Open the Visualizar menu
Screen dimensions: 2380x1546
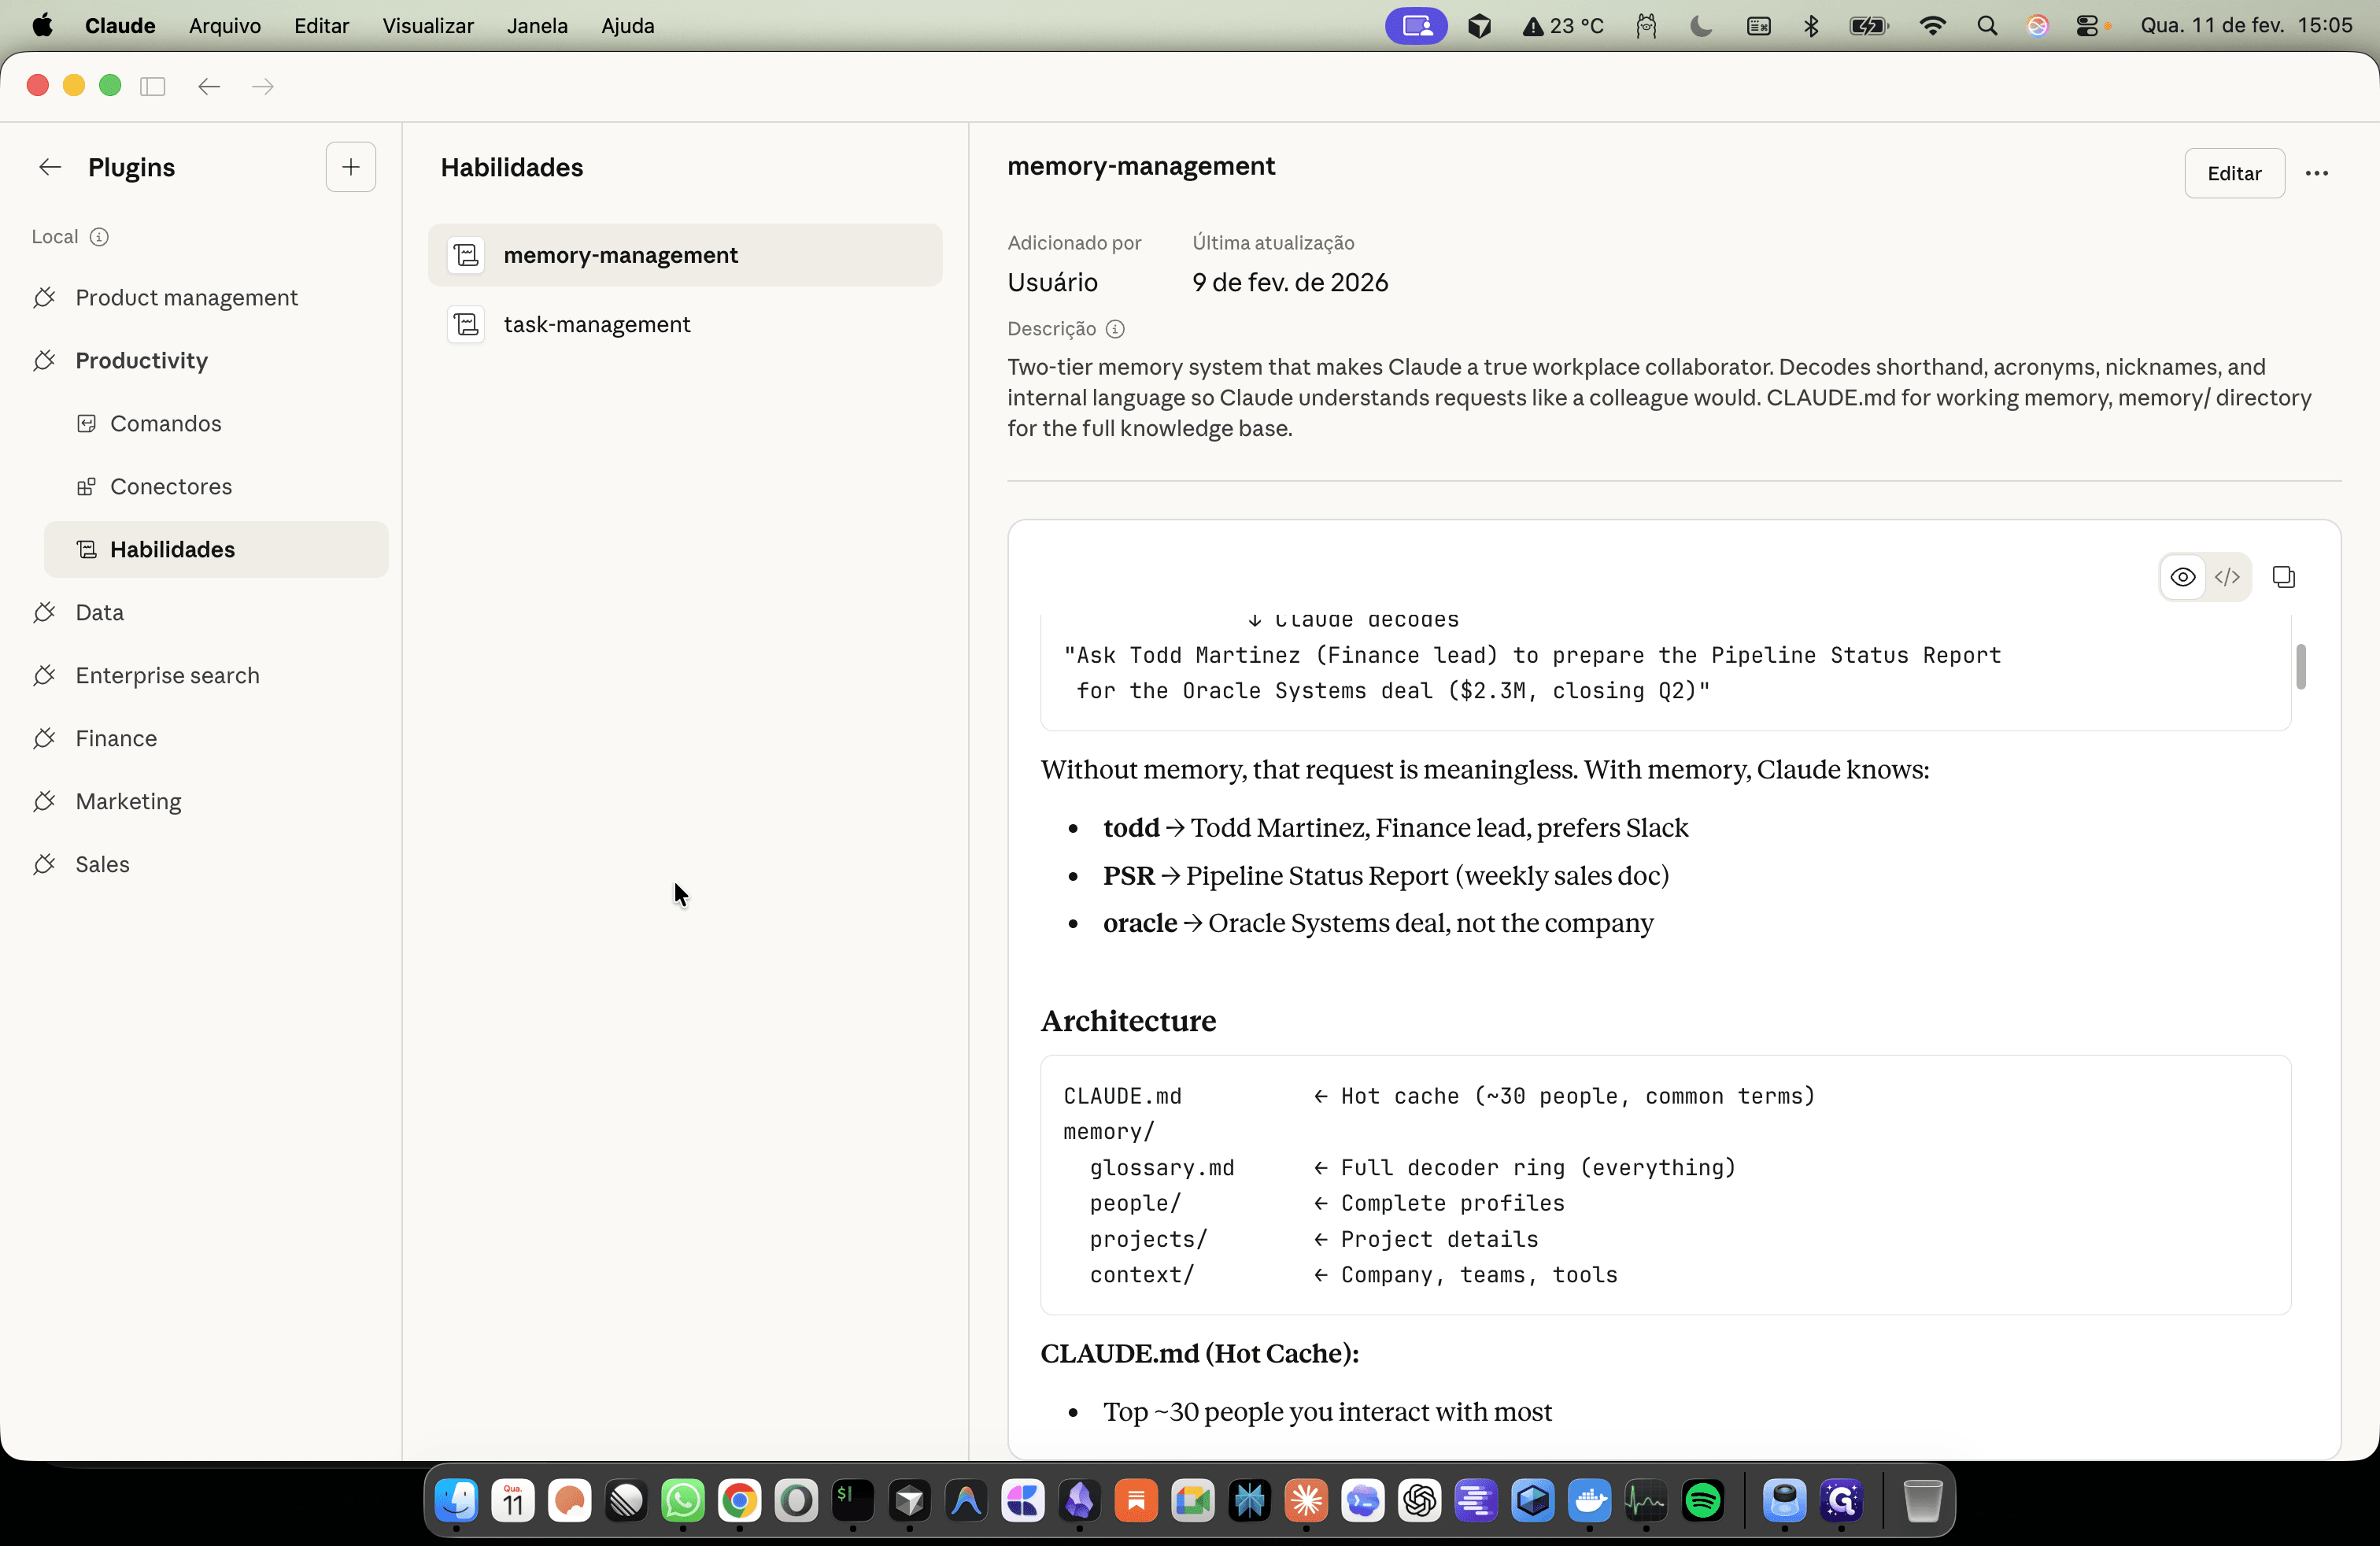click(427, 26)
